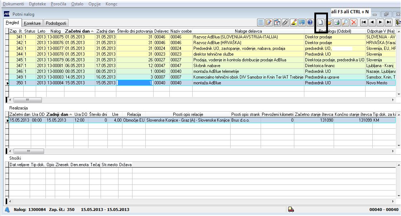The height and width of the screenshot is (216, 401).
Task: Click the paperclip attachment icon
Action: [x=285, y=23]
